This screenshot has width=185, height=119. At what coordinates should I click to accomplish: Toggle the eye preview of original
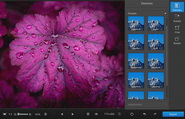point(96,114)
